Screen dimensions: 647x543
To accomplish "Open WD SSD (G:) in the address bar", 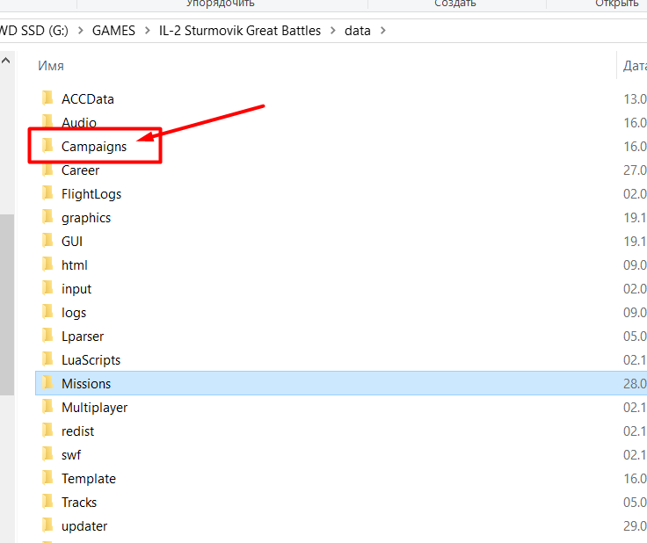I will [34, 31].
